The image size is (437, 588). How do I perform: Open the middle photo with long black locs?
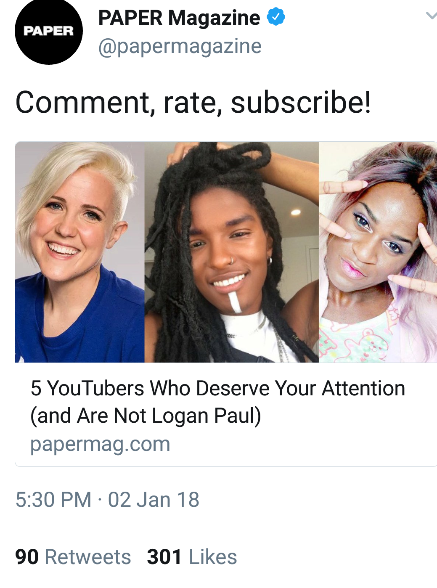tap(232, 252)
